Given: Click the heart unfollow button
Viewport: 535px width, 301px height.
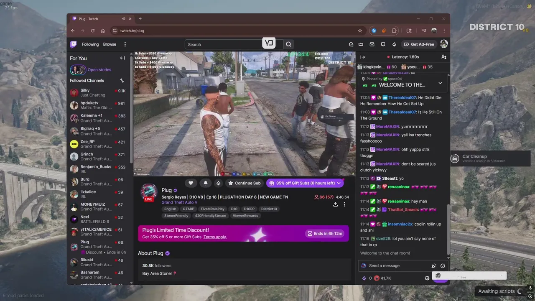Looking at the screenshot, I should pyautogui.click(x=191, y=183).
